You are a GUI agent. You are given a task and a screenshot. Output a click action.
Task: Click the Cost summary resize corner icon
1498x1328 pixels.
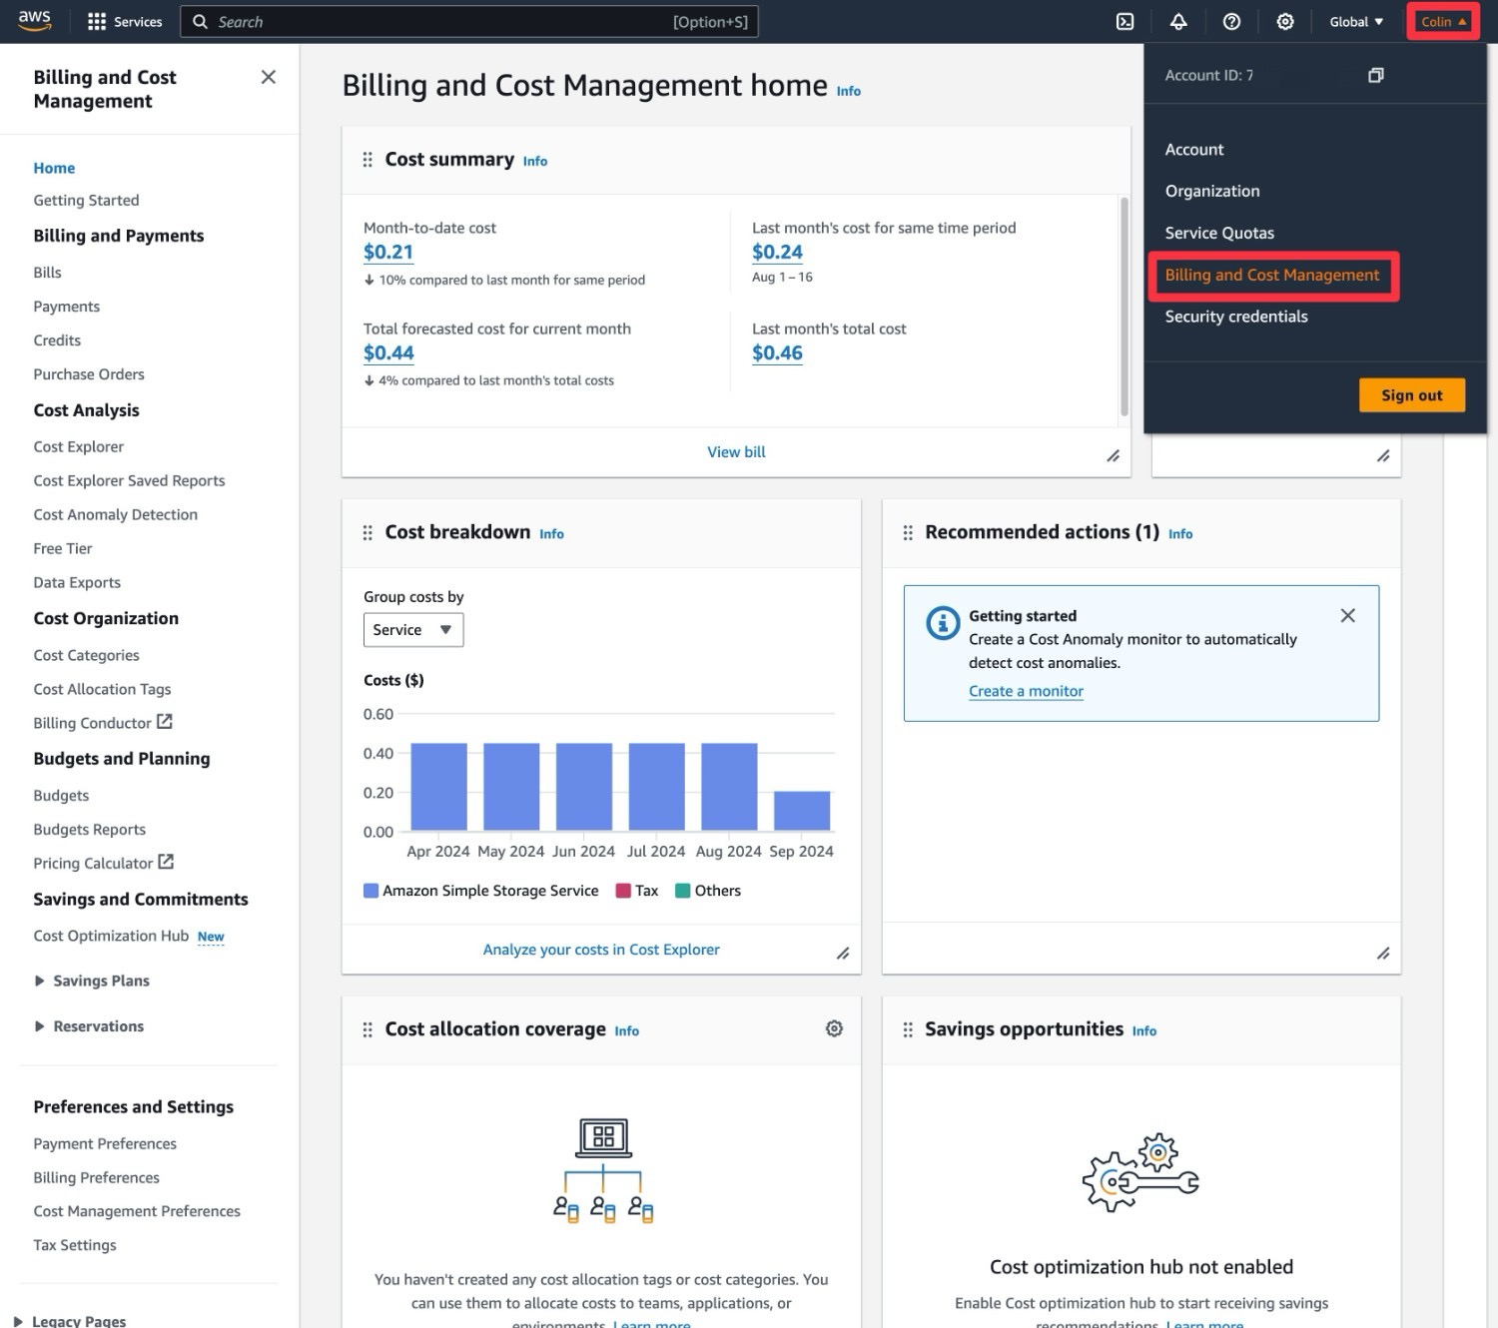click(1113, 456)
